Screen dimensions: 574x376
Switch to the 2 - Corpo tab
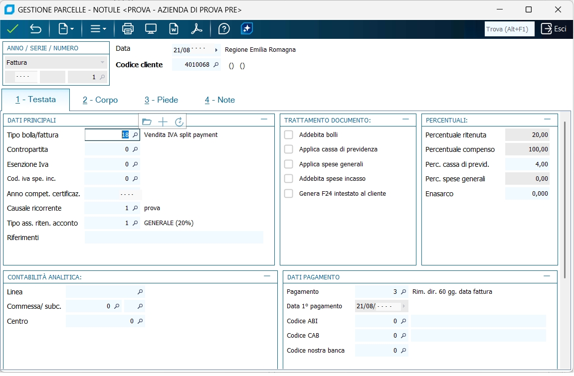point(100,100)
